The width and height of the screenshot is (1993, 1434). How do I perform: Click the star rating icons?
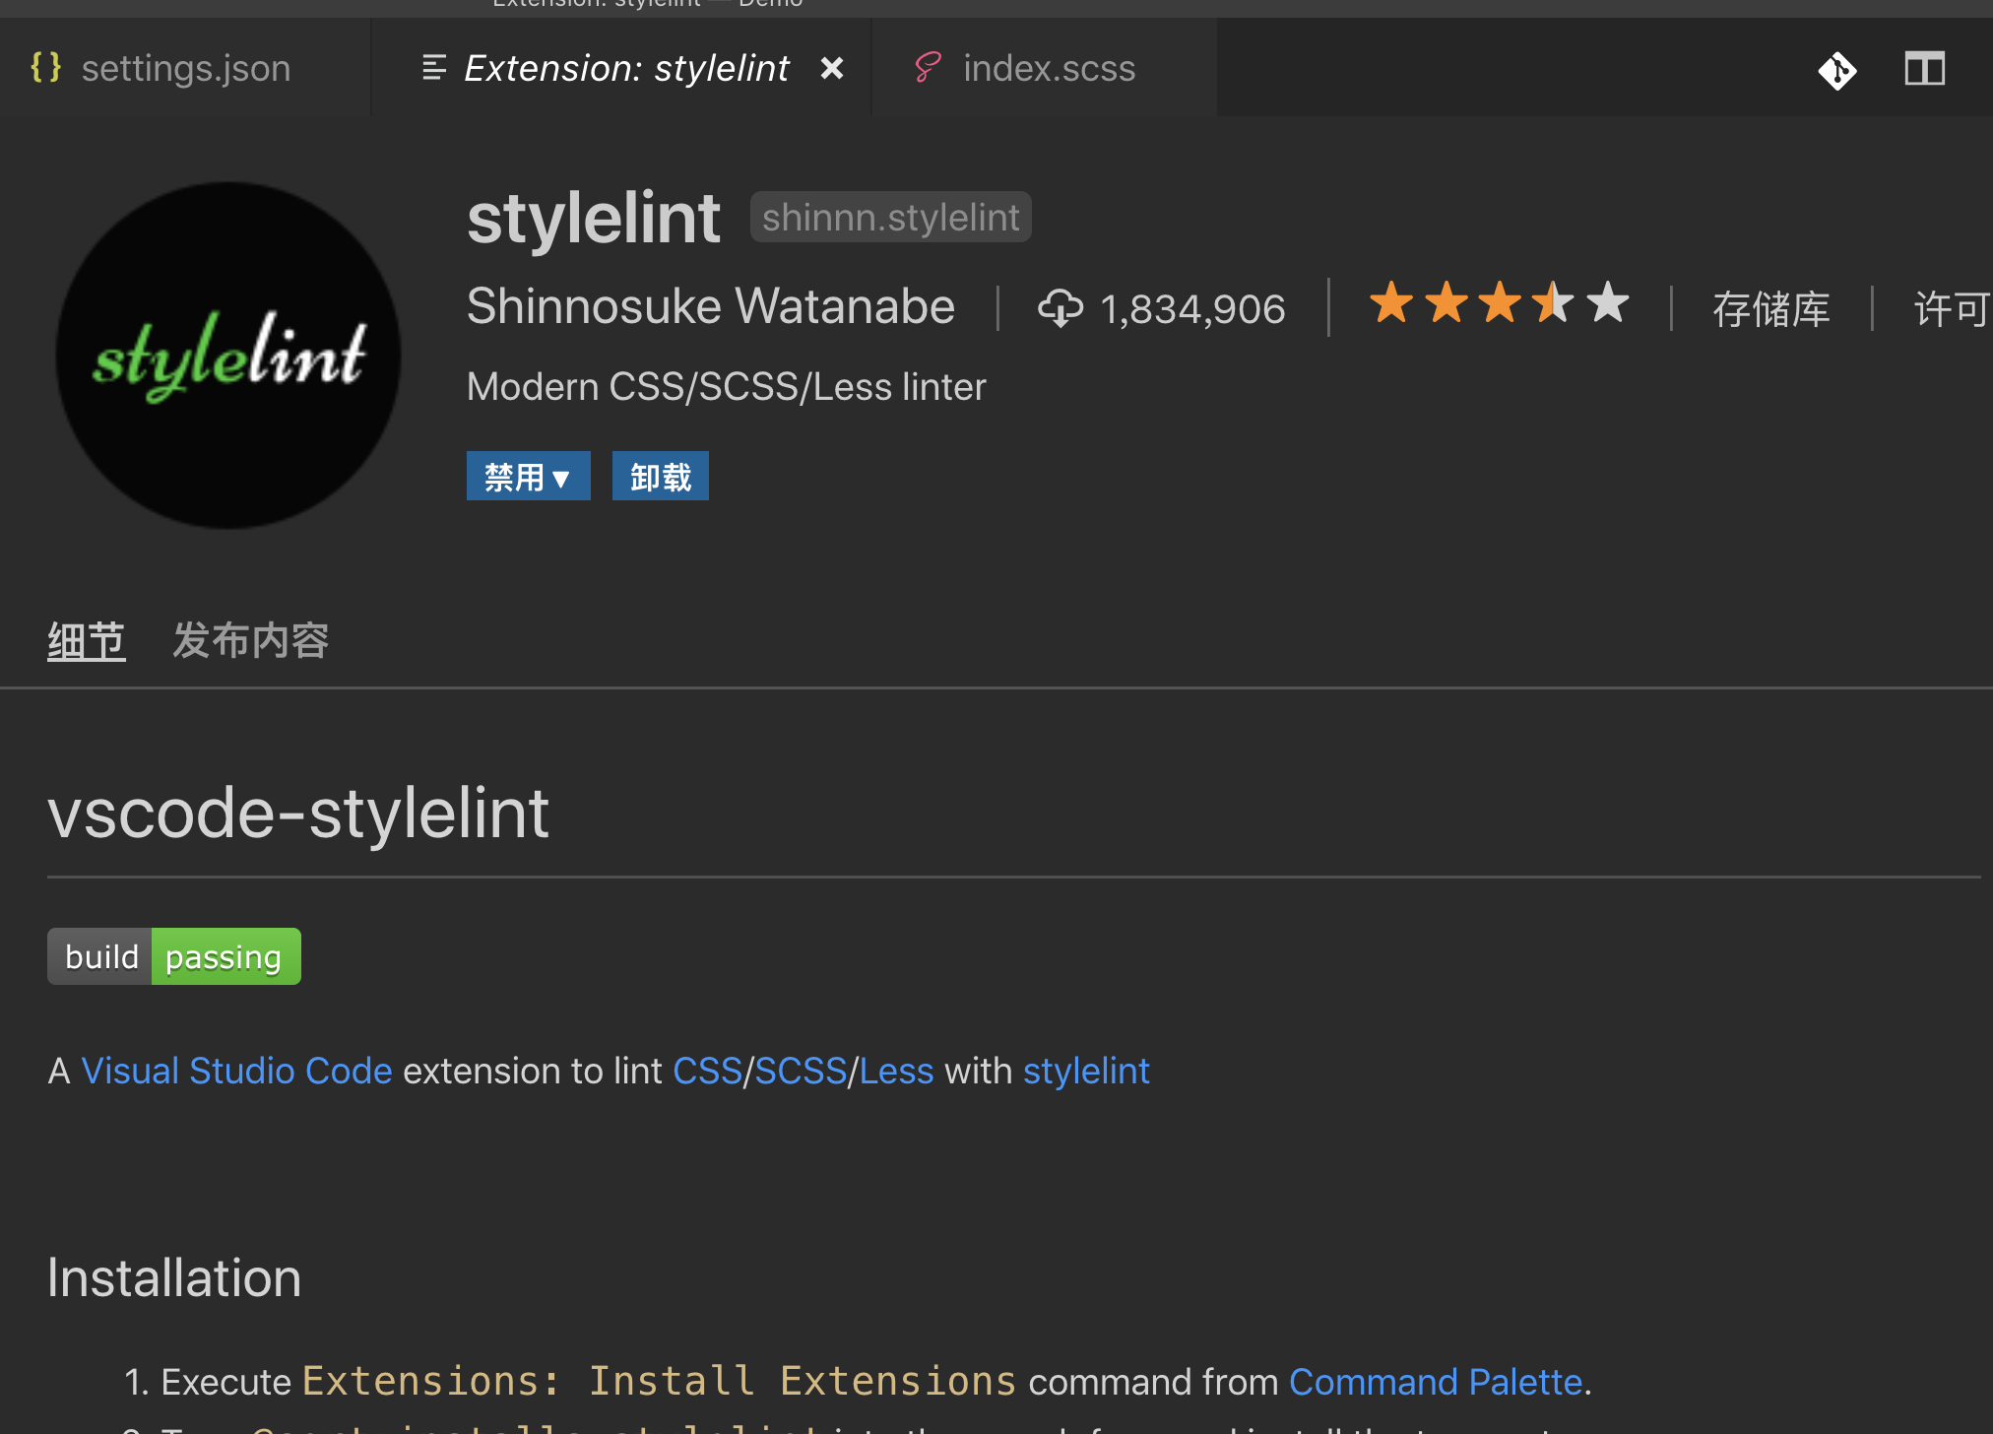coord(1499,303)
